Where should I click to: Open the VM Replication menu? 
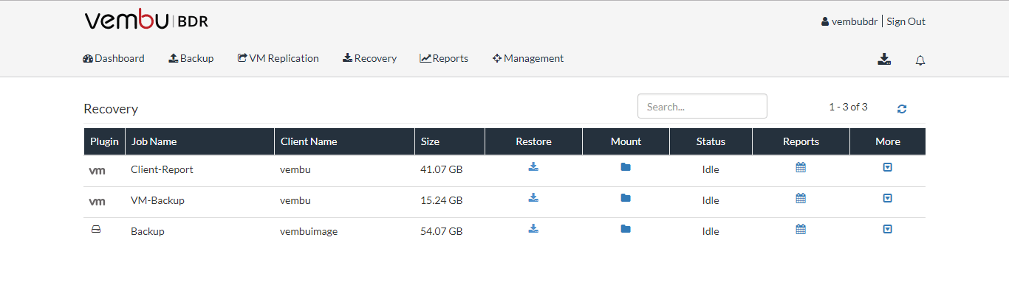coord(278,58)
